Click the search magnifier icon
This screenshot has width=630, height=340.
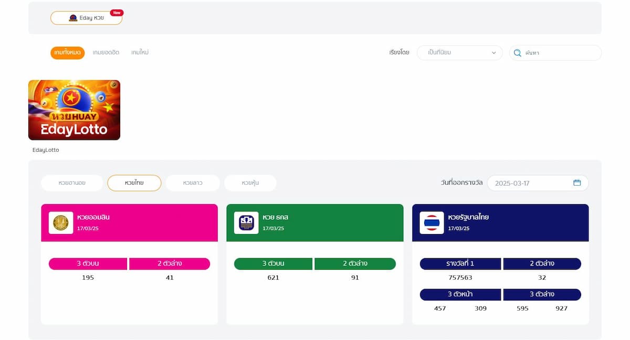[x=517, y=53]
